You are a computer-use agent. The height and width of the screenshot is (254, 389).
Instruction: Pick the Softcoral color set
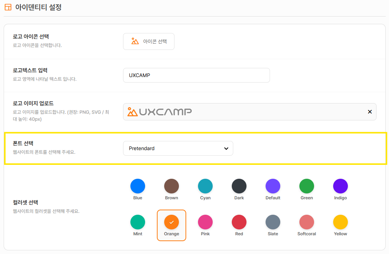307,222
